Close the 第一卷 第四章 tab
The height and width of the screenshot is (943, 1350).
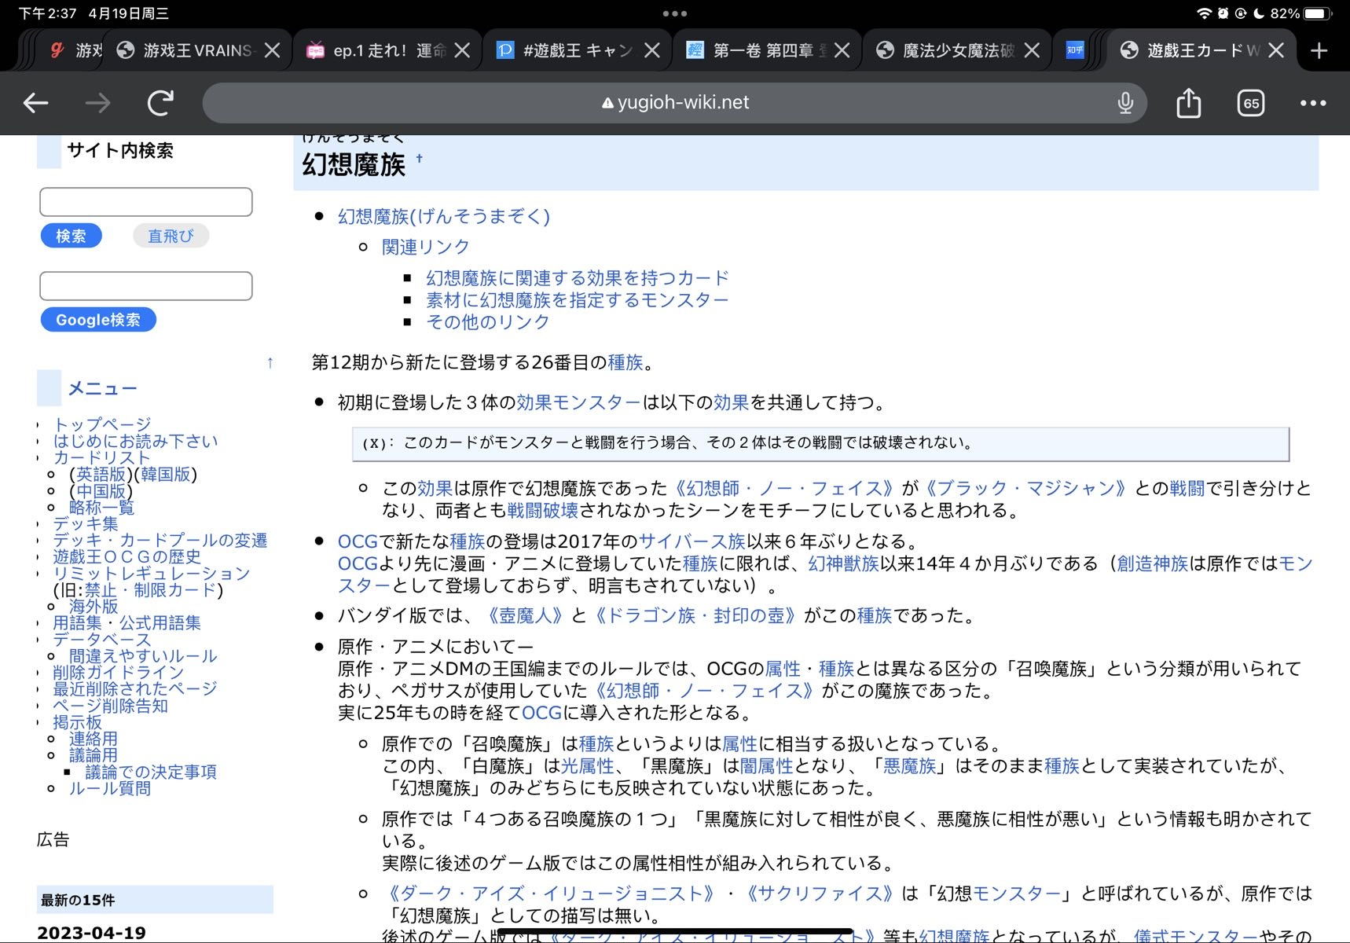pos(842,50)
